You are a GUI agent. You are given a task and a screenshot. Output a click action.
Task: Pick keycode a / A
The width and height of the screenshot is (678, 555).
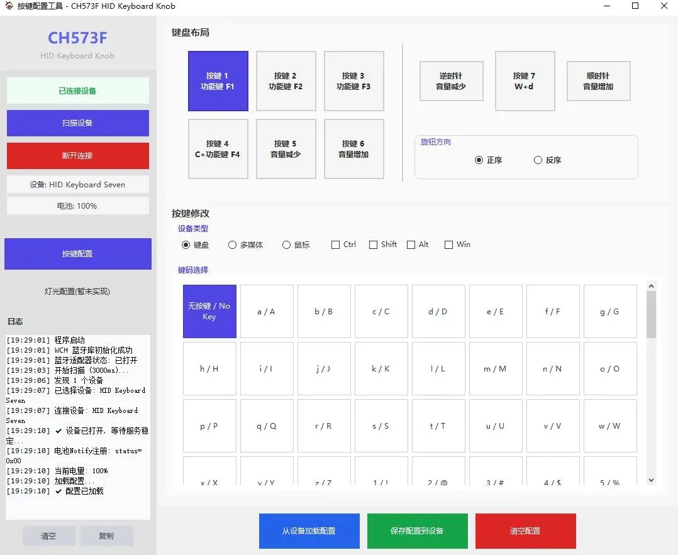267,311
